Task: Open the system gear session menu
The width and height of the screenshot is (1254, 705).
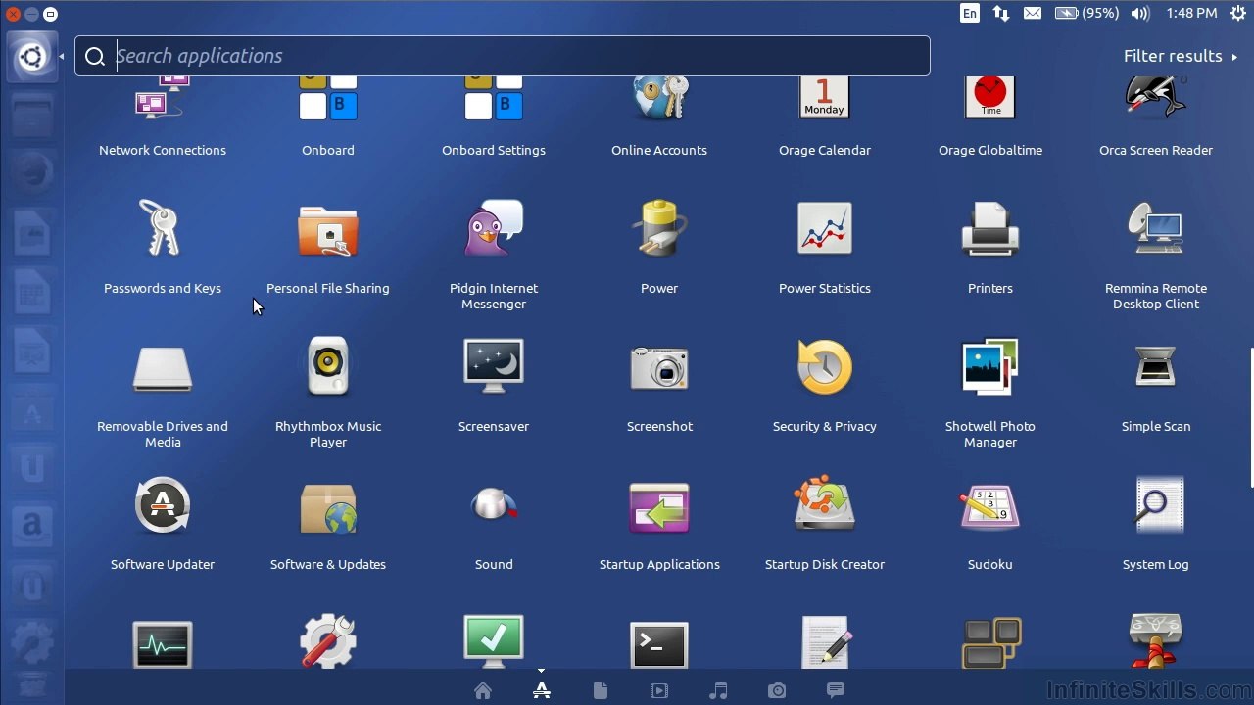Action: [1237, 13]
